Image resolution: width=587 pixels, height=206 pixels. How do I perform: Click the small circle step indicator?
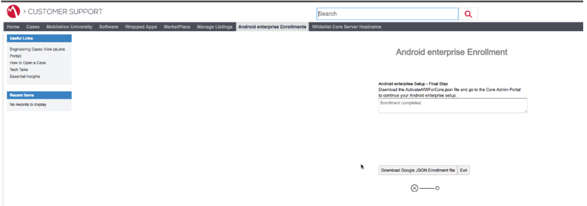tap(437, 188)
